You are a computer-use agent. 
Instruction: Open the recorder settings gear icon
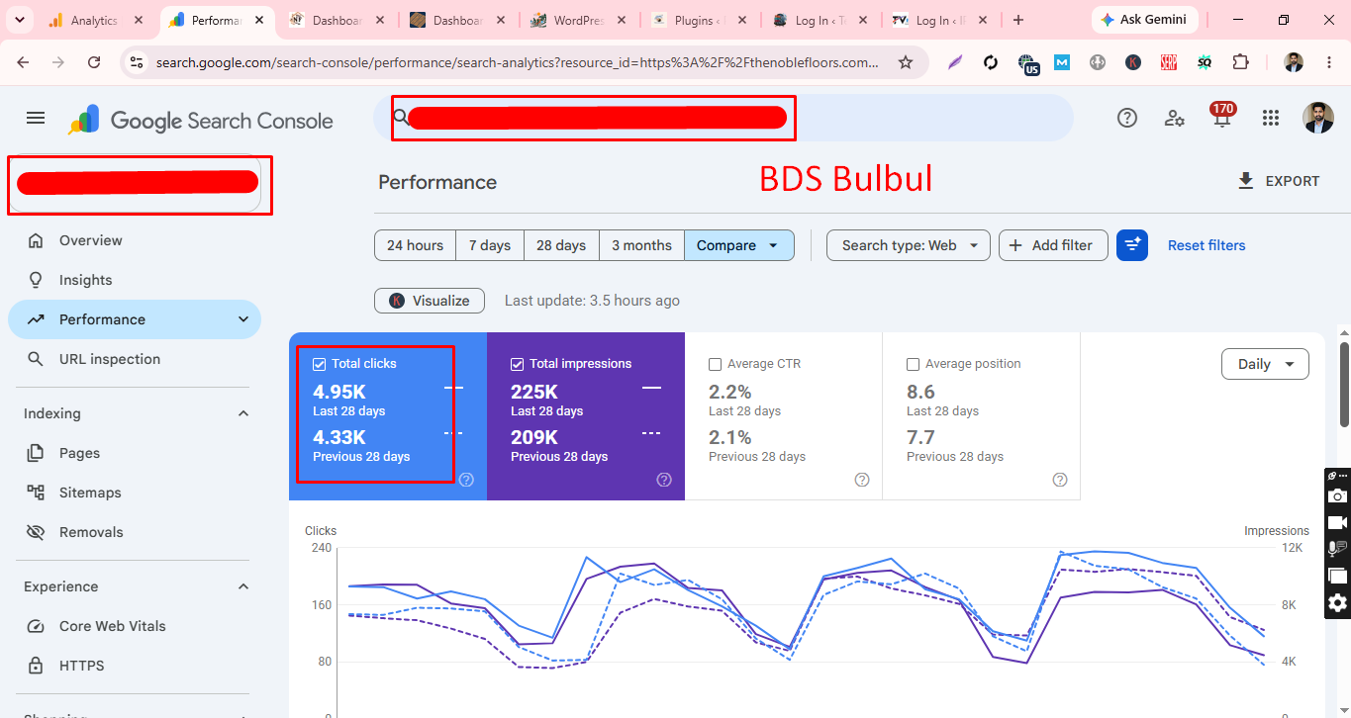[1337, 602]
